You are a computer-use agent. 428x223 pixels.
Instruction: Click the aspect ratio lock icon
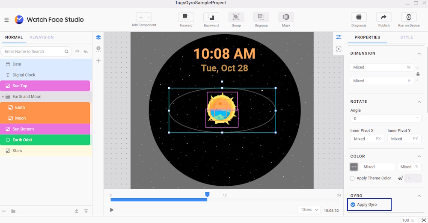click(x=418, y=74)
